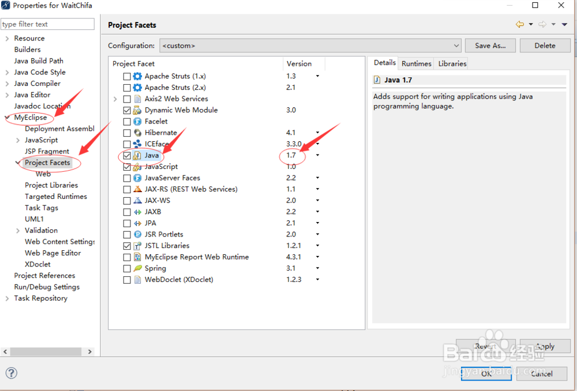This screenshot has height=391, width=577.
Task: Click the Facelet facet icon
Action: point(137,121)
